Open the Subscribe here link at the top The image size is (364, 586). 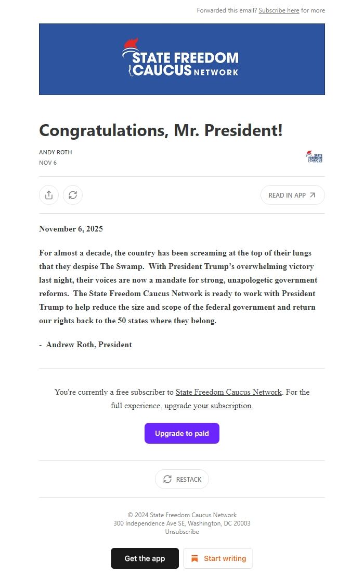click(x=279, y=10)
